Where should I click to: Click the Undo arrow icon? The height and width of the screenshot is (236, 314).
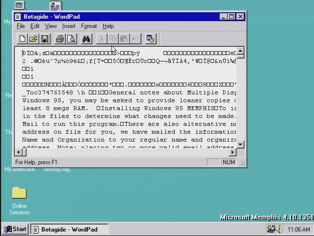(x=135, y=39)
